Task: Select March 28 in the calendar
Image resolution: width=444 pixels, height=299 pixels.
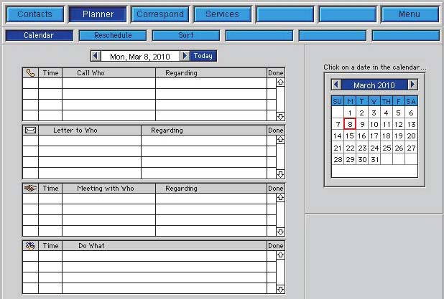Action: (338, 159)
